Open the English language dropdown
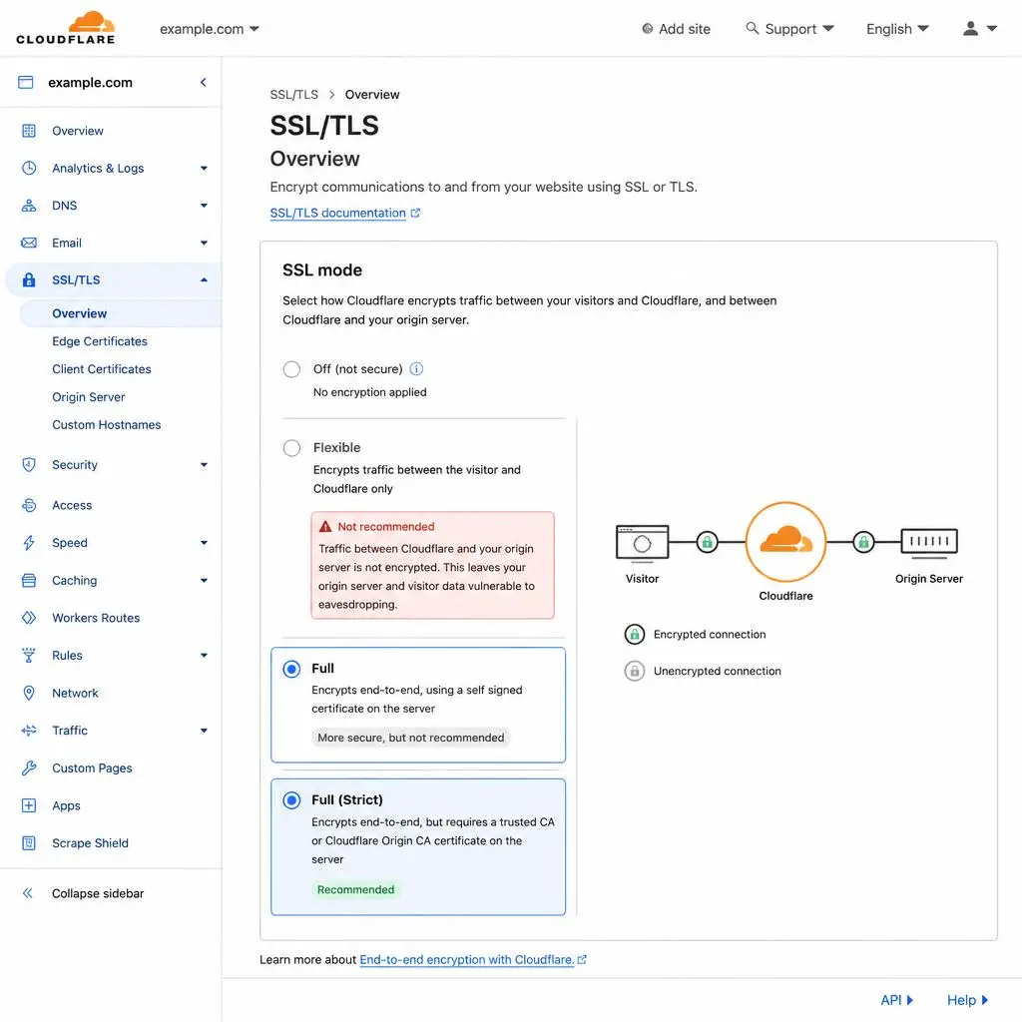Screen dimensions: 1022x1022 point(897,29)
